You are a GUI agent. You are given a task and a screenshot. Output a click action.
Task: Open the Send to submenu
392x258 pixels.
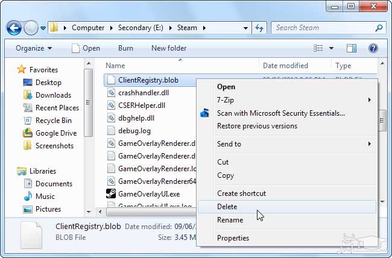[287, 144]
